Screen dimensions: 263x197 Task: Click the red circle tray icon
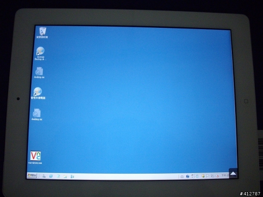tap(217, 176)
